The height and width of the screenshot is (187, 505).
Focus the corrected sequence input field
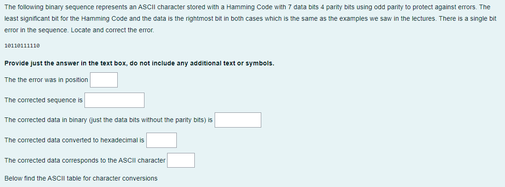coord(114,100)
